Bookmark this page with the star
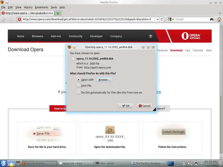 click(154, 19)
